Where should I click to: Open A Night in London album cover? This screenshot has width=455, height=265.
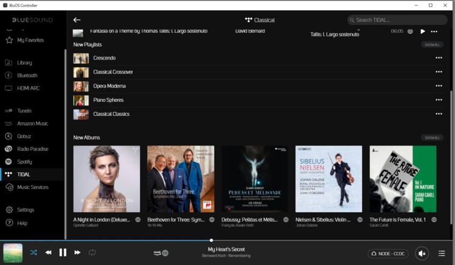pos(107,179)
